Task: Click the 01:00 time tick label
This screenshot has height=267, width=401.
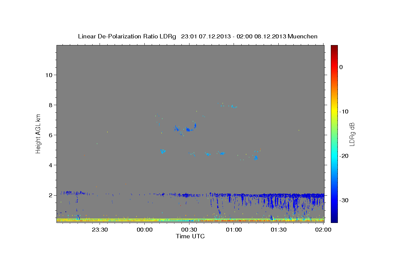Action: [234, 230]
